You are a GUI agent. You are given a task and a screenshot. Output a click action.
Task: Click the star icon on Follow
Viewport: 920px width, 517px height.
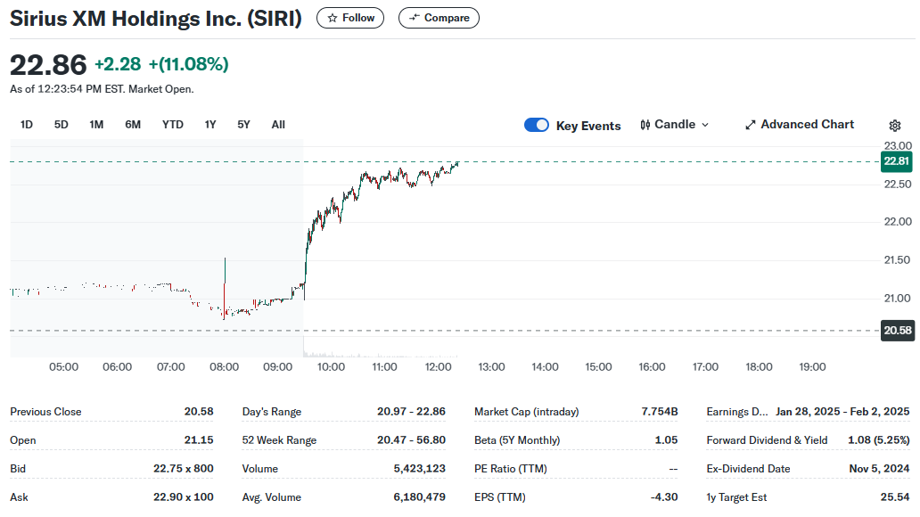tap(333, 18)
